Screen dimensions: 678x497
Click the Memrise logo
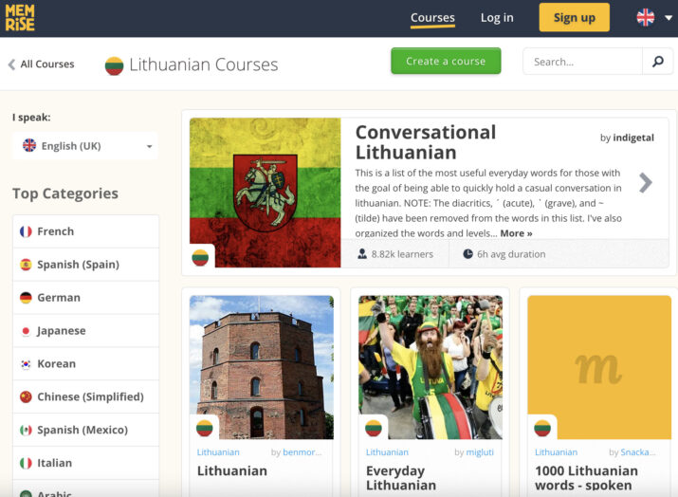[20, 18]
